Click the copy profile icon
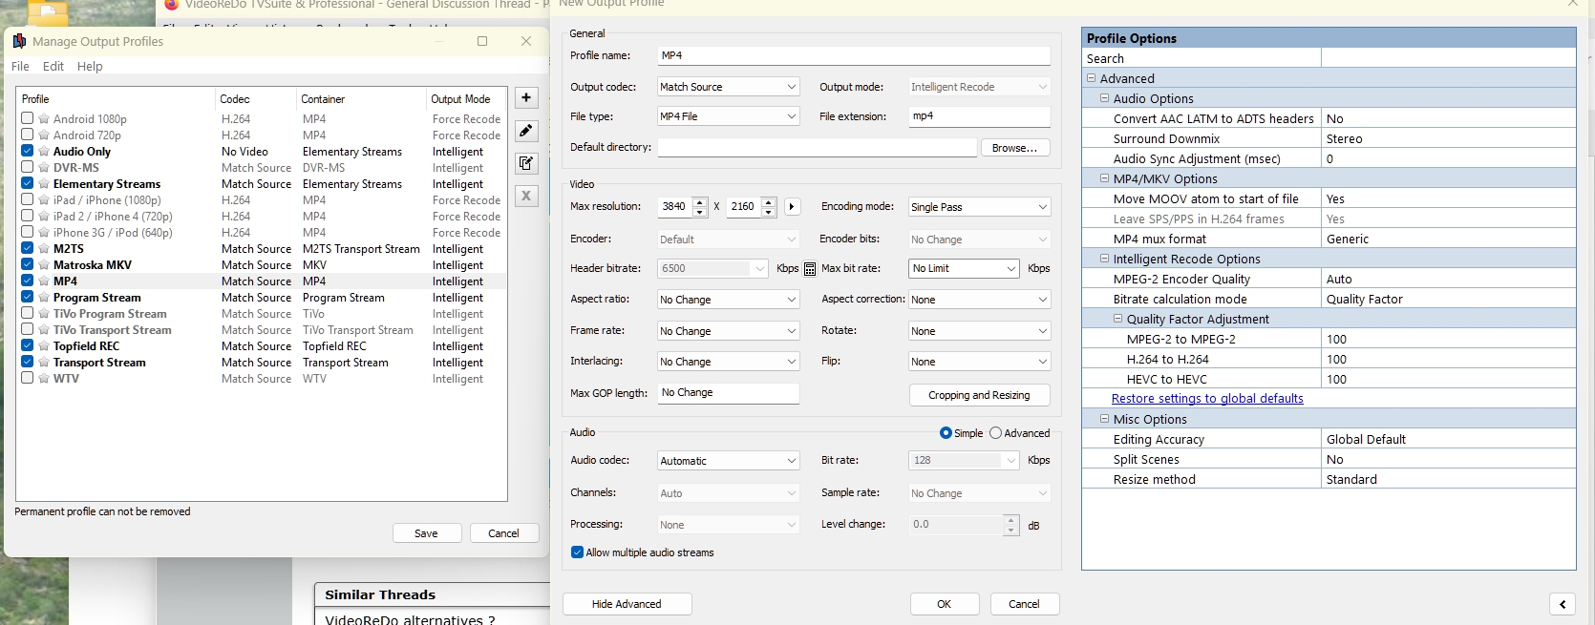The image size is (1595, 625). (x=526, y=163)
